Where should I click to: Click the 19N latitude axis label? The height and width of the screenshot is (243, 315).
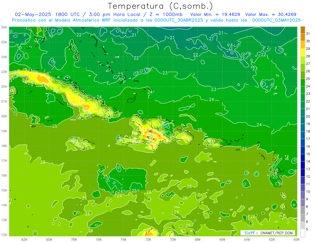[4, 131]
